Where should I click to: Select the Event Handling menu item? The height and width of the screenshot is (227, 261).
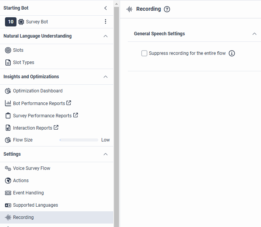(x=28, y=193)
